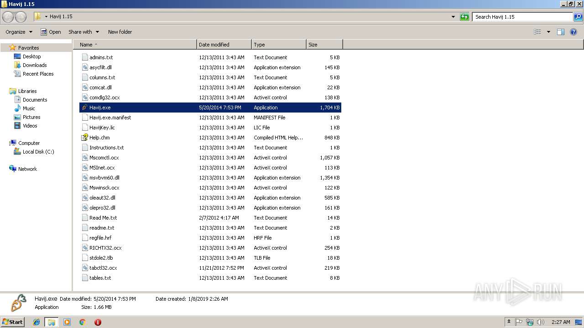Open Local Disk (C:) in navigation pane

point(38,152)
